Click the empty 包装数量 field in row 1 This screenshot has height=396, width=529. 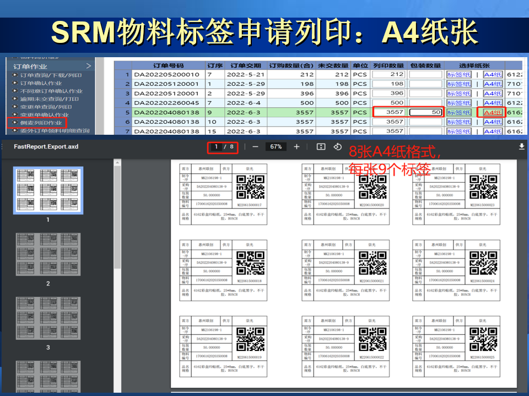425,74
